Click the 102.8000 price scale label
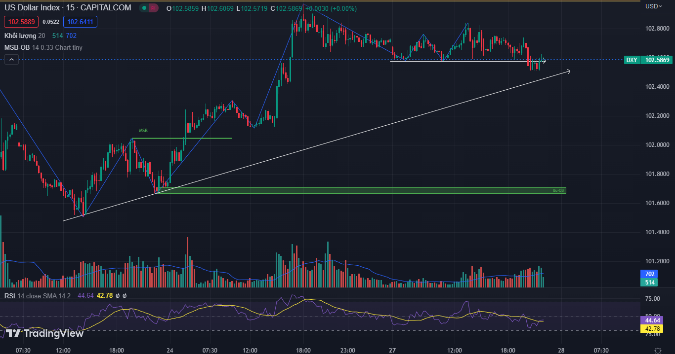675x354 pixels. click(x=657, y=28)
